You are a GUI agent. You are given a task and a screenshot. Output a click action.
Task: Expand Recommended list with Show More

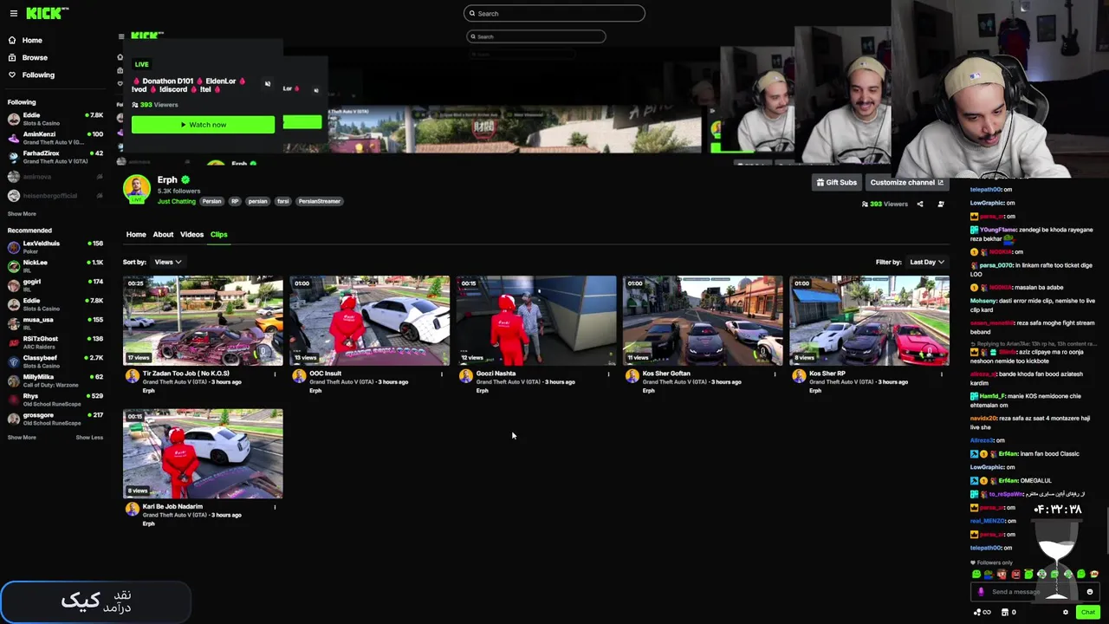click(x=22, y=438)
